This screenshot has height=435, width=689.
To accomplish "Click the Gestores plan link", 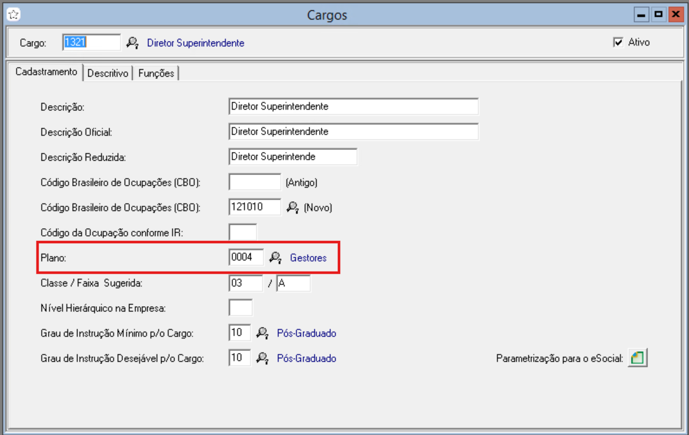I will click(308, 258).
